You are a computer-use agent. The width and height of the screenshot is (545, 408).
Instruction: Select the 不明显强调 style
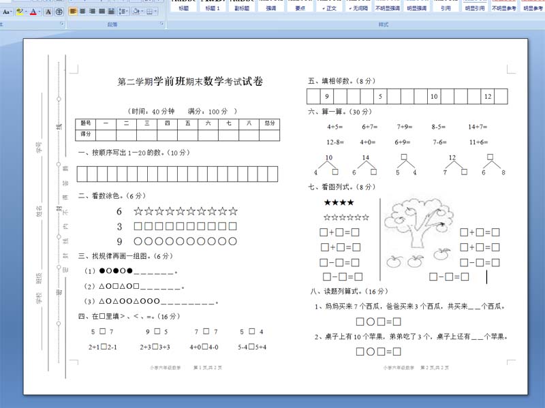388,7
